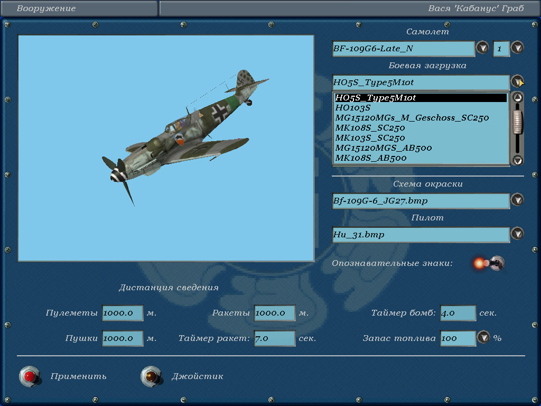Viewport: 541px width, 406px height.
Task: Collapse the Боевая загрузка dropdown arrow
Action: pos(517,81)
